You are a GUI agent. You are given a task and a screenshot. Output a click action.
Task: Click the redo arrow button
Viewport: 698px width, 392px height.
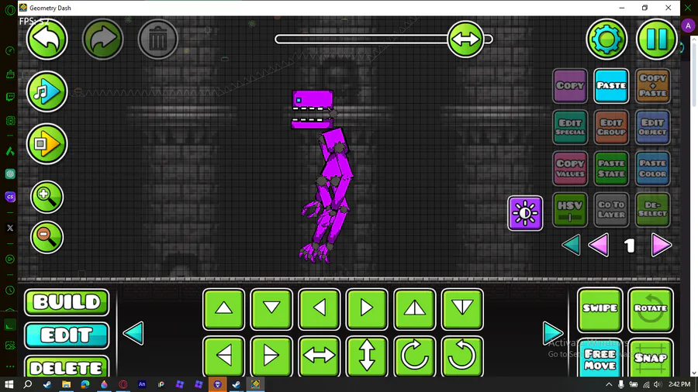103,40
